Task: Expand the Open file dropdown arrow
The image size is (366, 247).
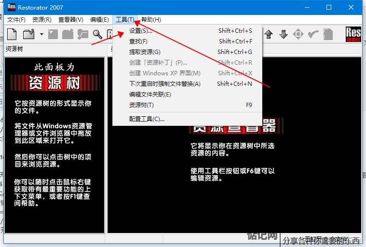Action: click(41, 34)
